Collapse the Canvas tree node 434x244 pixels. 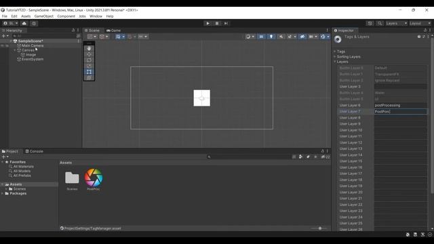point(15,50)
